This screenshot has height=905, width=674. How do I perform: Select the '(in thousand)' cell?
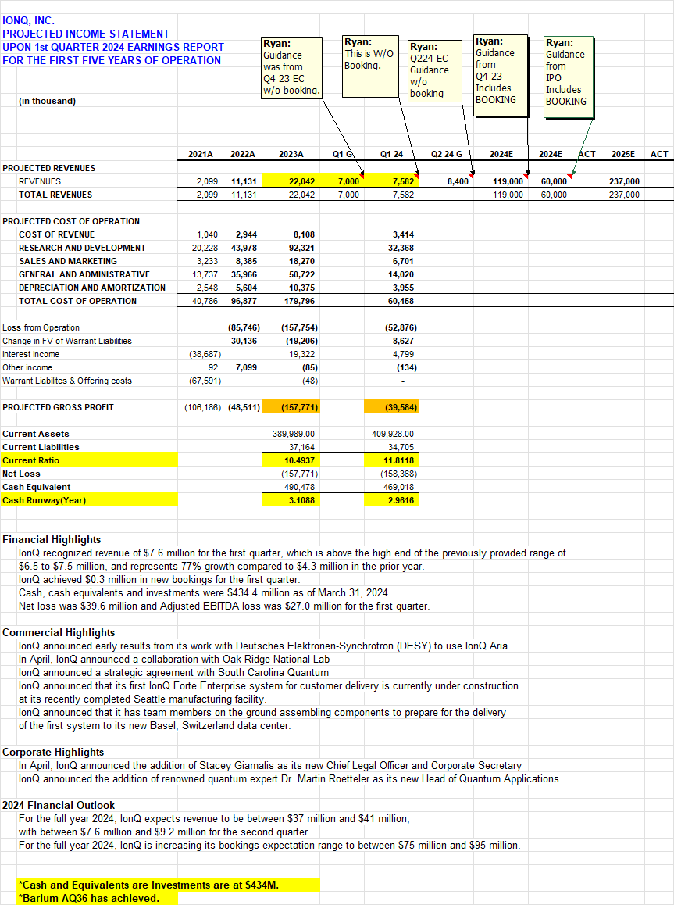(48, 101)
